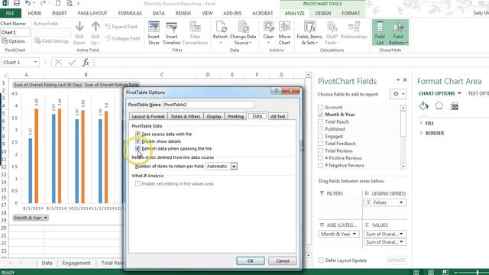This screenshot has width=489, height=275.
Task: Click Move Chart icon
Action: pyautogui.click(x=284, y=27)
